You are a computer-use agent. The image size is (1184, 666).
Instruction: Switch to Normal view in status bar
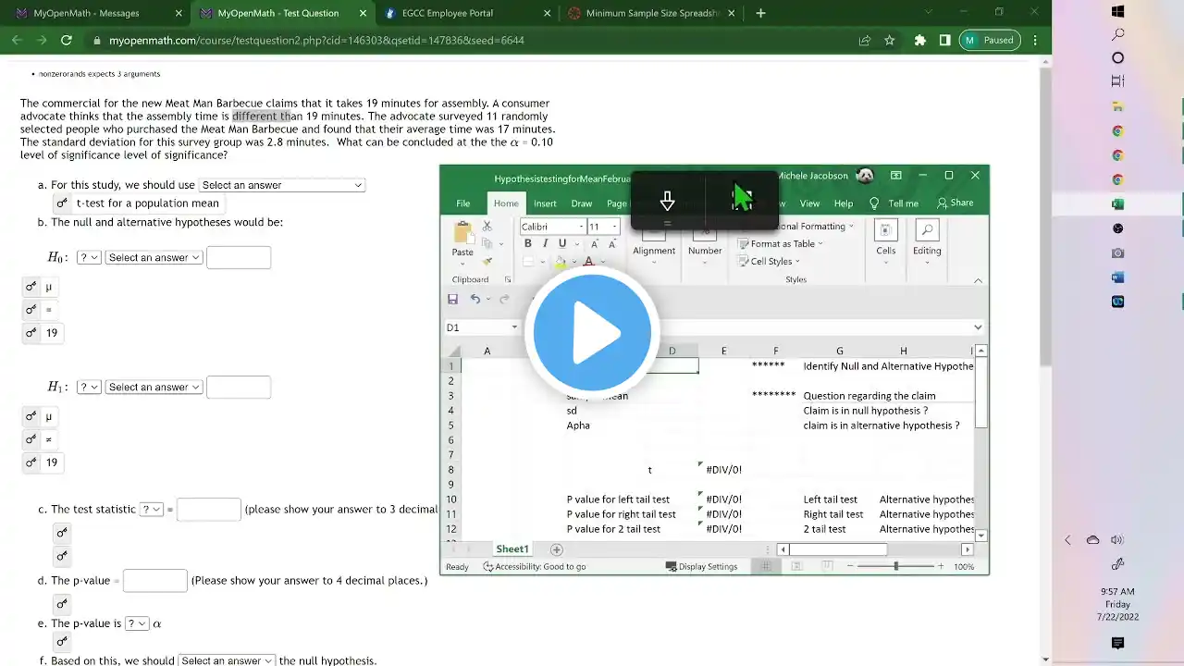pyautogui.click(x=766, y=566)
